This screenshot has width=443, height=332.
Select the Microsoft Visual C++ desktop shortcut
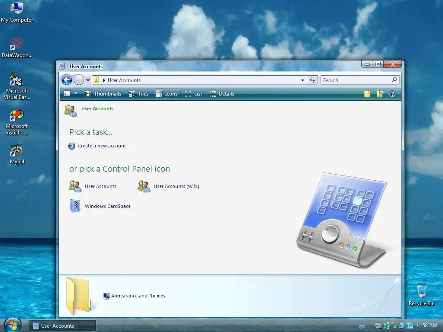point(17,122)
